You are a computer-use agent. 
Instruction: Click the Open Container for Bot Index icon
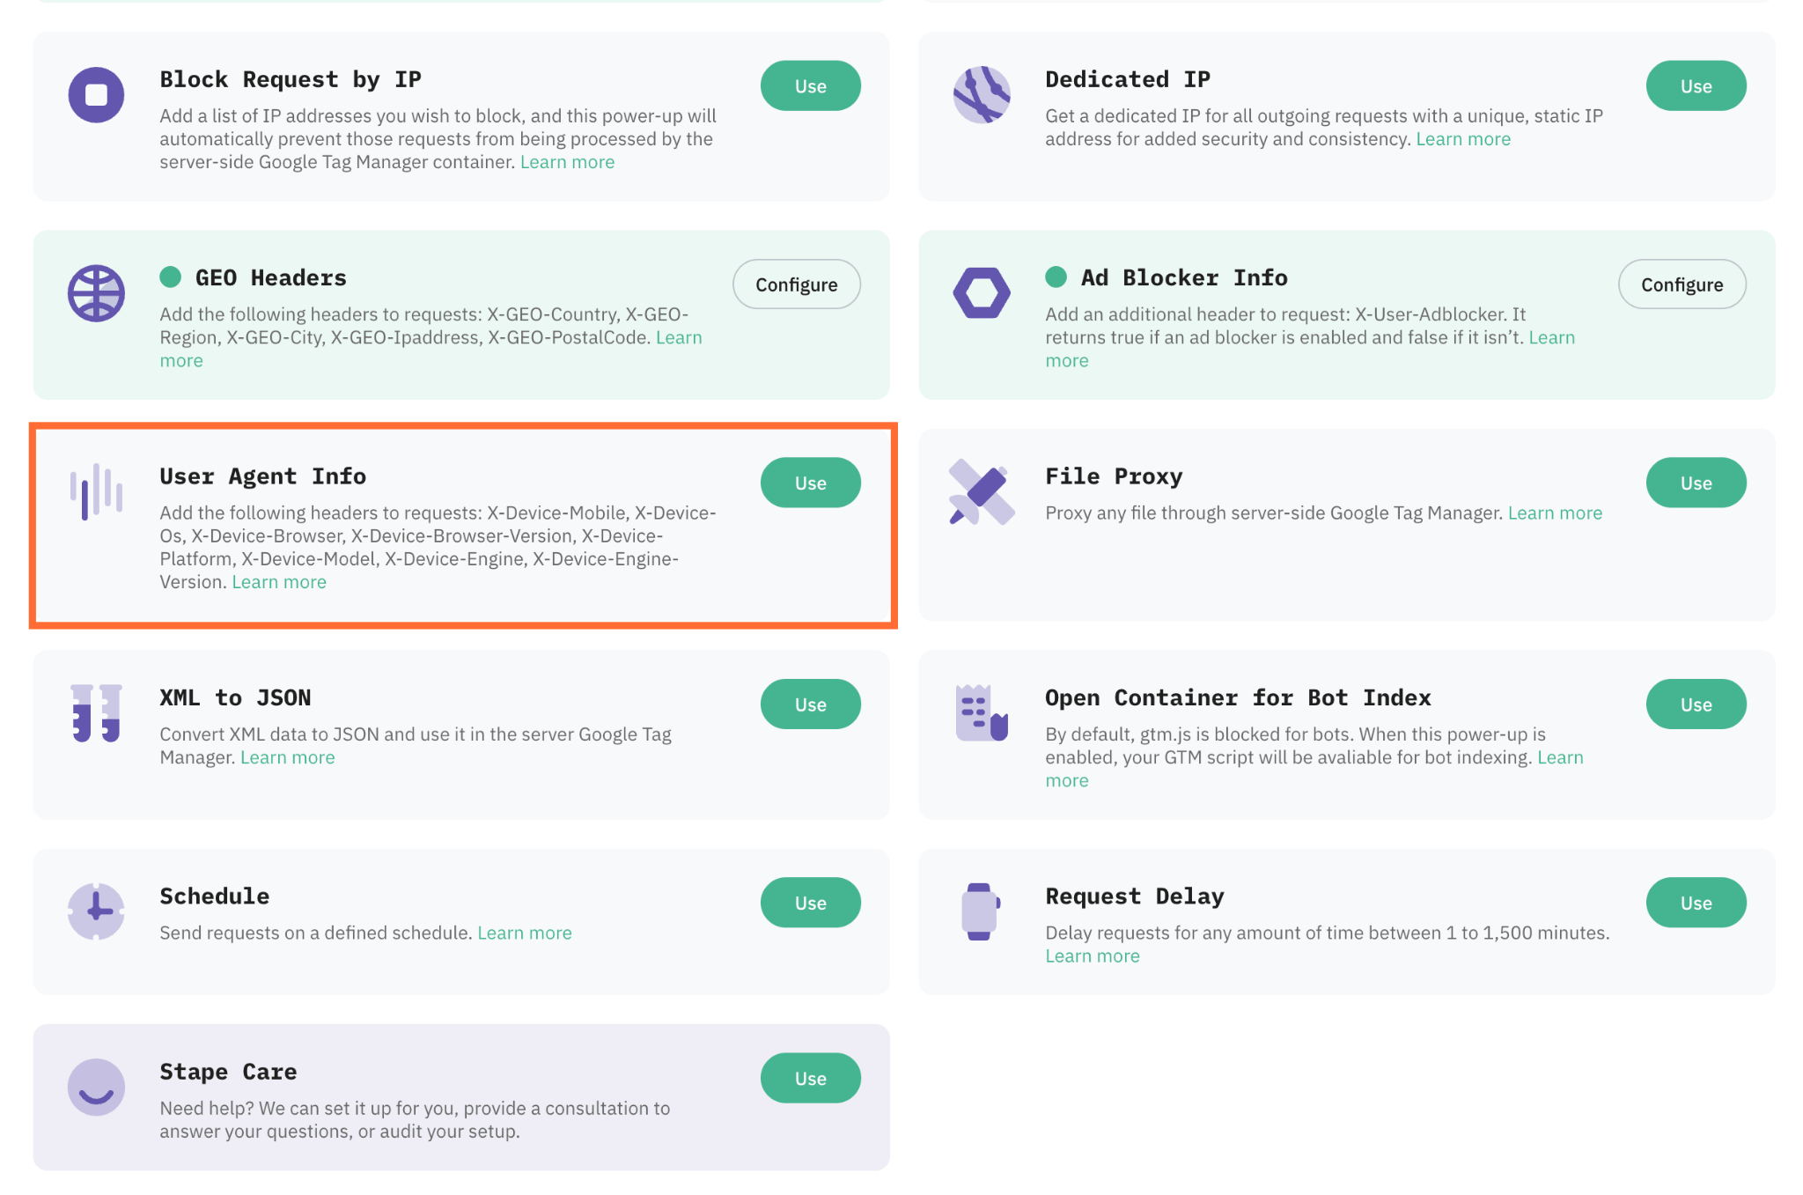pyautogui.click(x=982, y=713)
